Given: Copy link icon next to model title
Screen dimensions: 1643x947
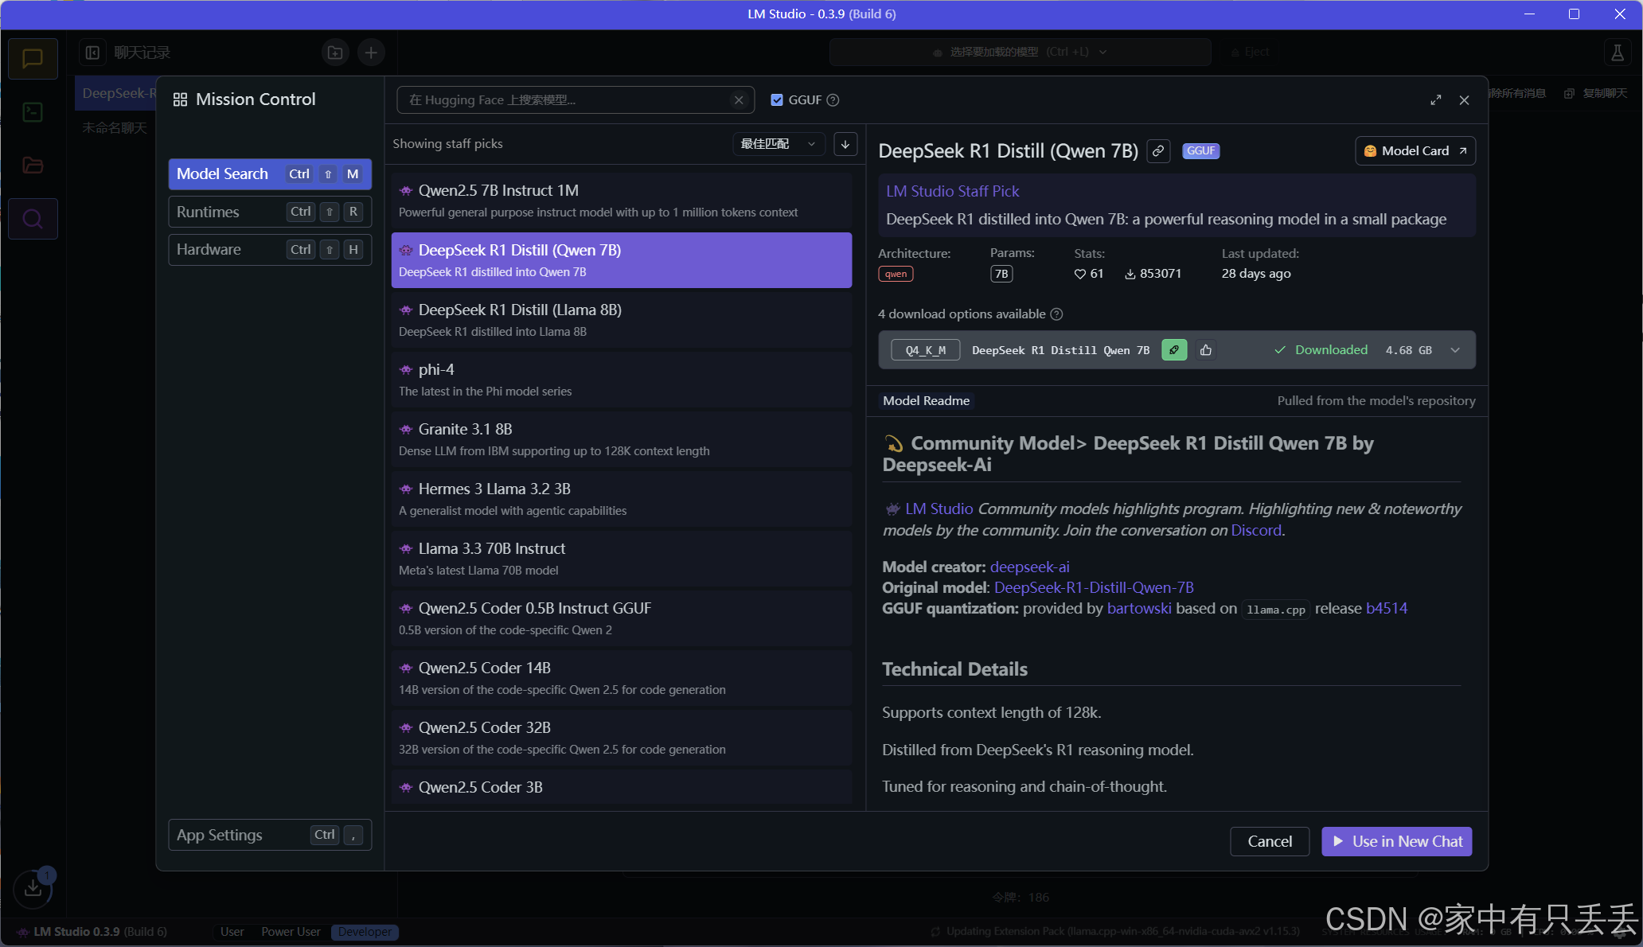Looking at the screenshot, I should click(x=1158, y=151).
